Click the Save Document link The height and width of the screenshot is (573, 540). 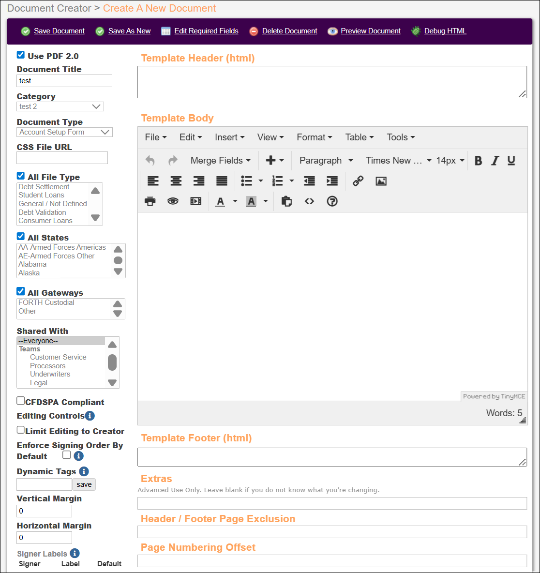click(x=59, y=31)
